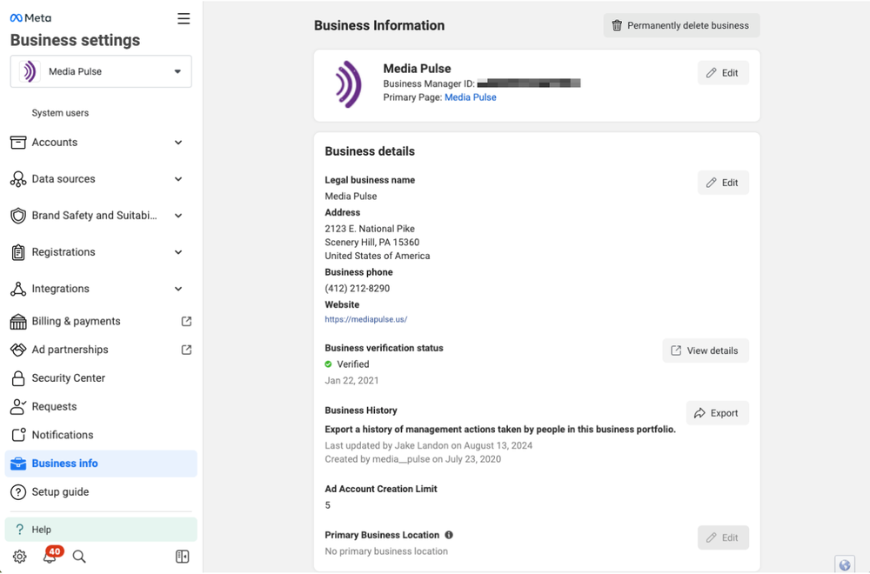
Task: Click the green Verified status dot
Action: coord(329,364)
